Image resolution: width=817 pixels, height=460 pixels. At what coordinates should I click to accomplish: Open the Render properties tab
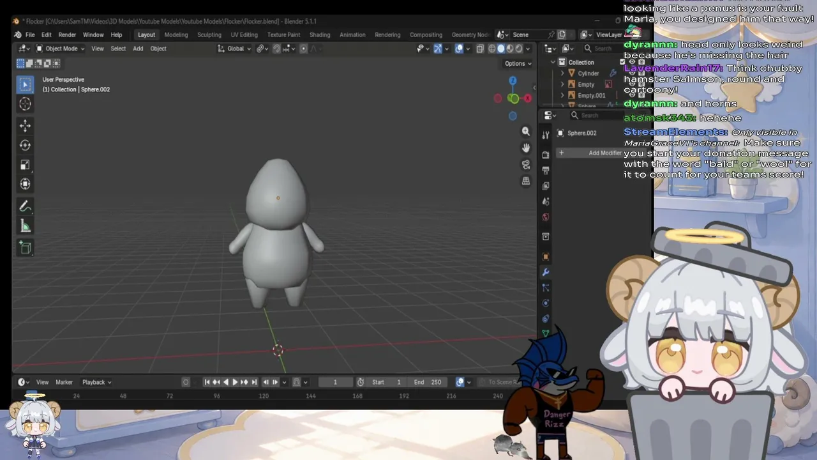(546, 155)
